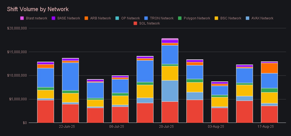Click the orange ARB segment in the 17-Aug-25 bar

[269, 68]
